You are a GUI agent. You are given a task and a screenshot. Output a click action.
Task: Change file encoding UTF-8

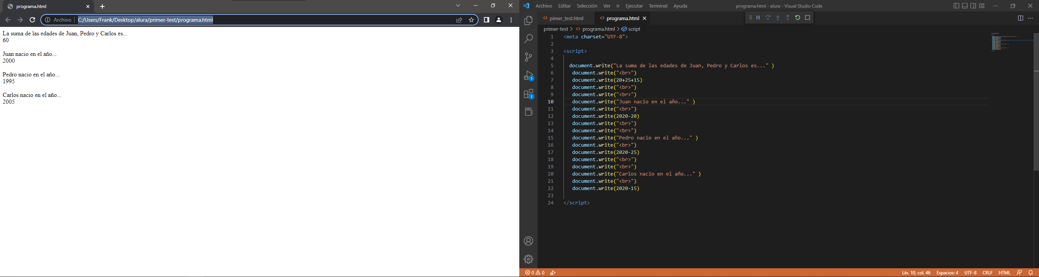971,272
